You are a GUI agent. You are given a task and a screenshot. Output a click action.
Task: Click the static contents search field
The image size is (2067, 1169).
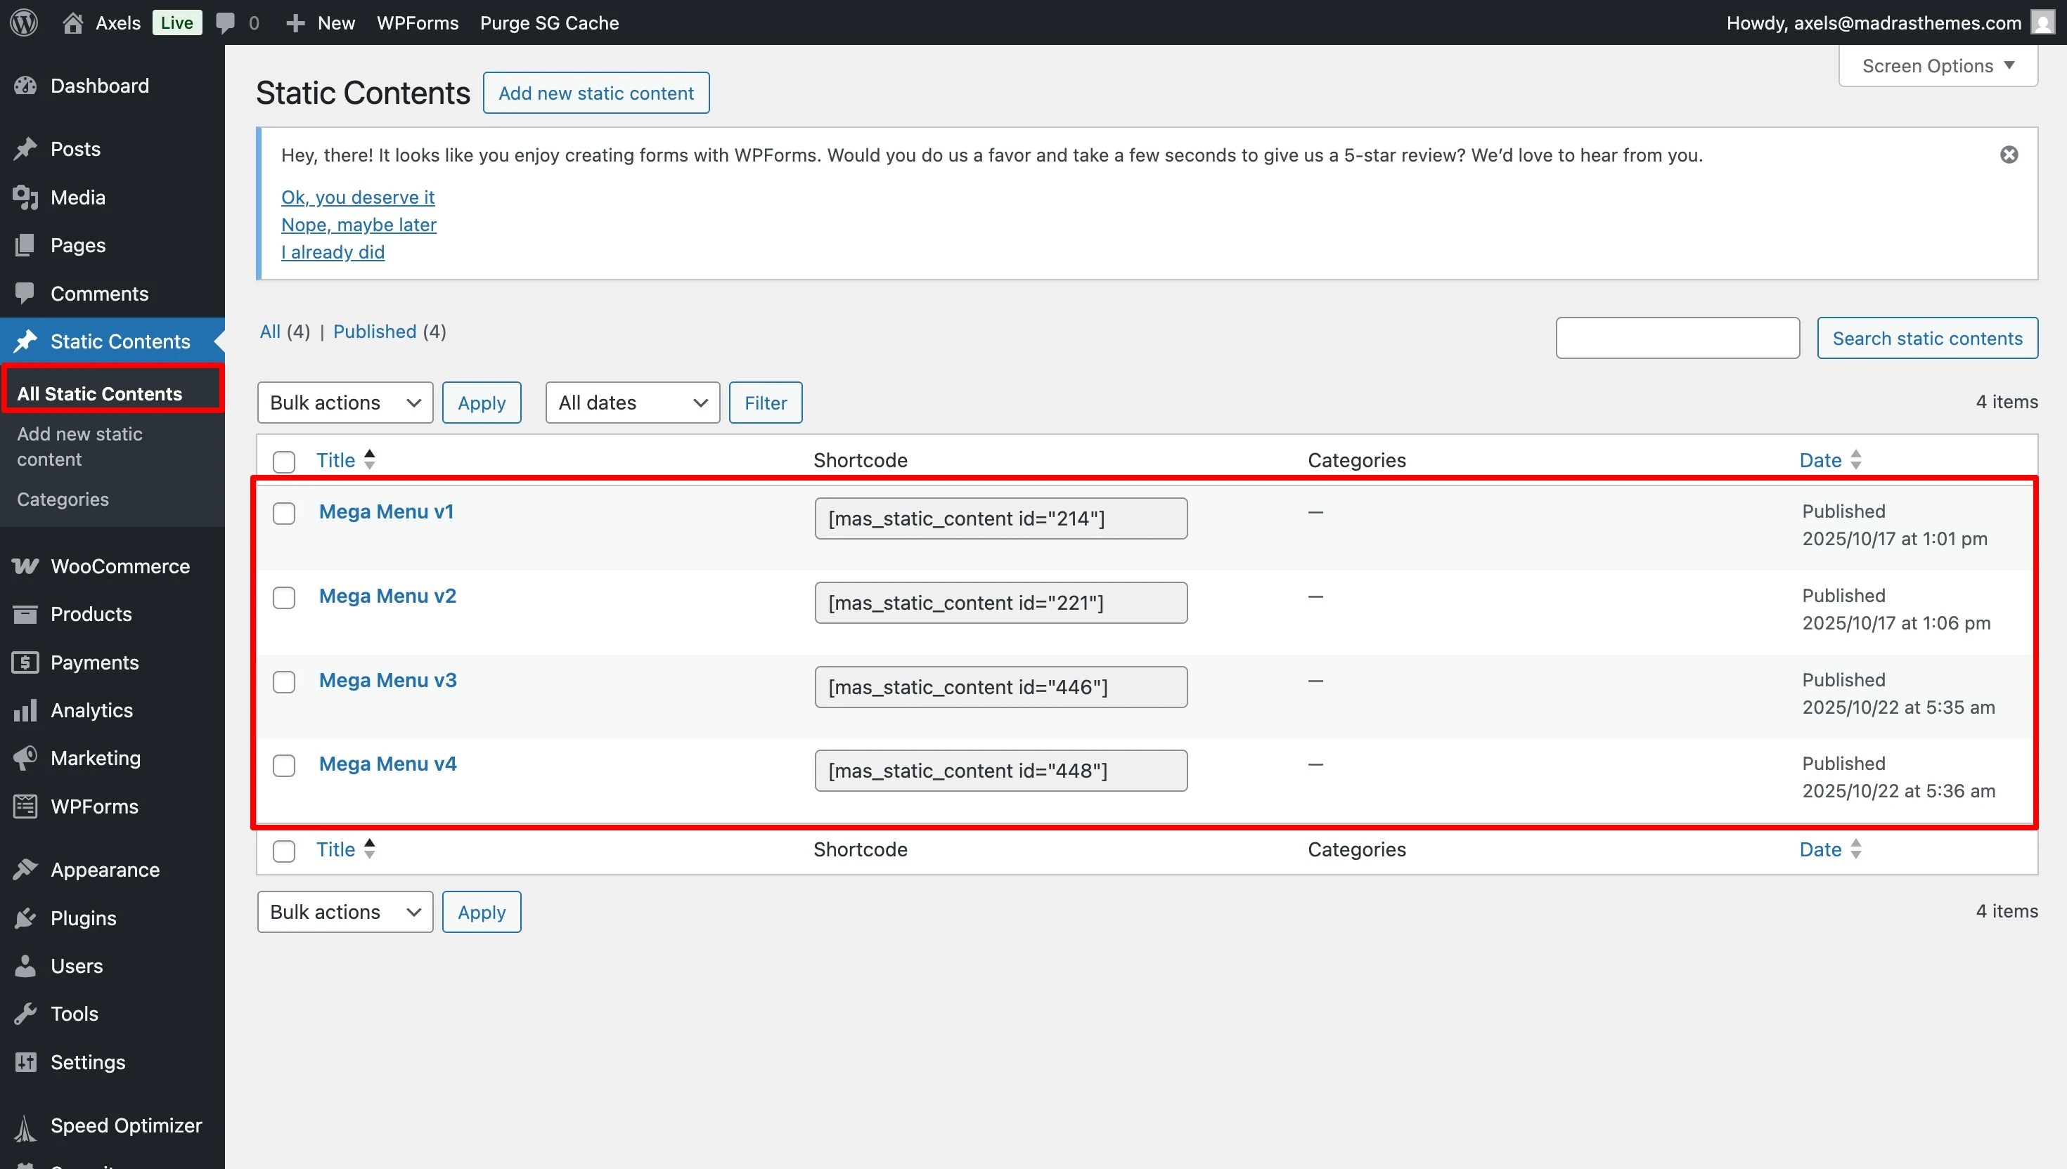tap(1677, 338)
